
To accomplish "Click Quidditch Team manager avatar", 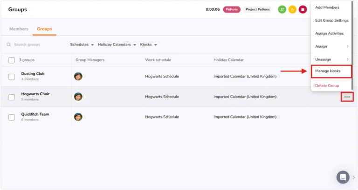I will 78,117.
